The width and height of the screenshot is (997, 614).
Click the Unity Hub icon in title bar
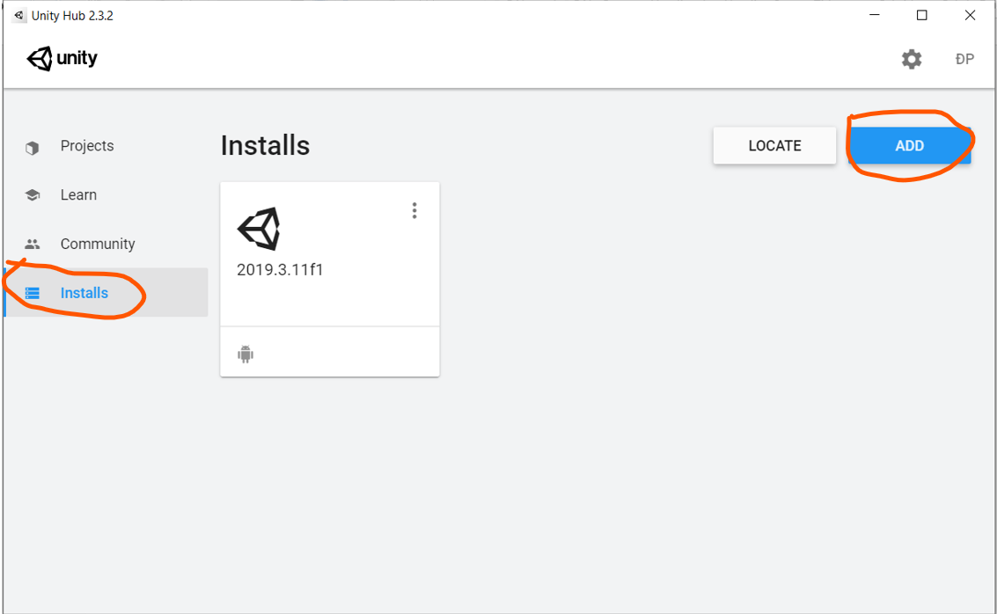(x=19, y=16)
